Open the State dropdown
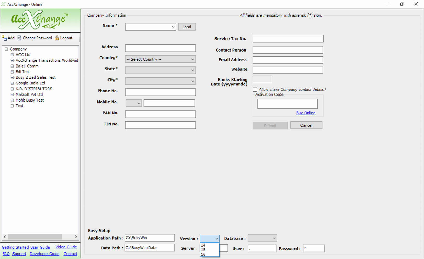This screenshot has width=424, height=259. point(193,70)
